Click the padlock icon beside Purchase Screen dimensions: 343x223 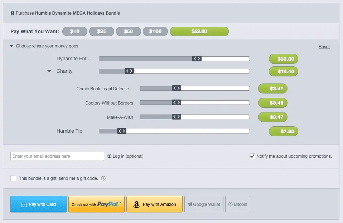(13, 13)
